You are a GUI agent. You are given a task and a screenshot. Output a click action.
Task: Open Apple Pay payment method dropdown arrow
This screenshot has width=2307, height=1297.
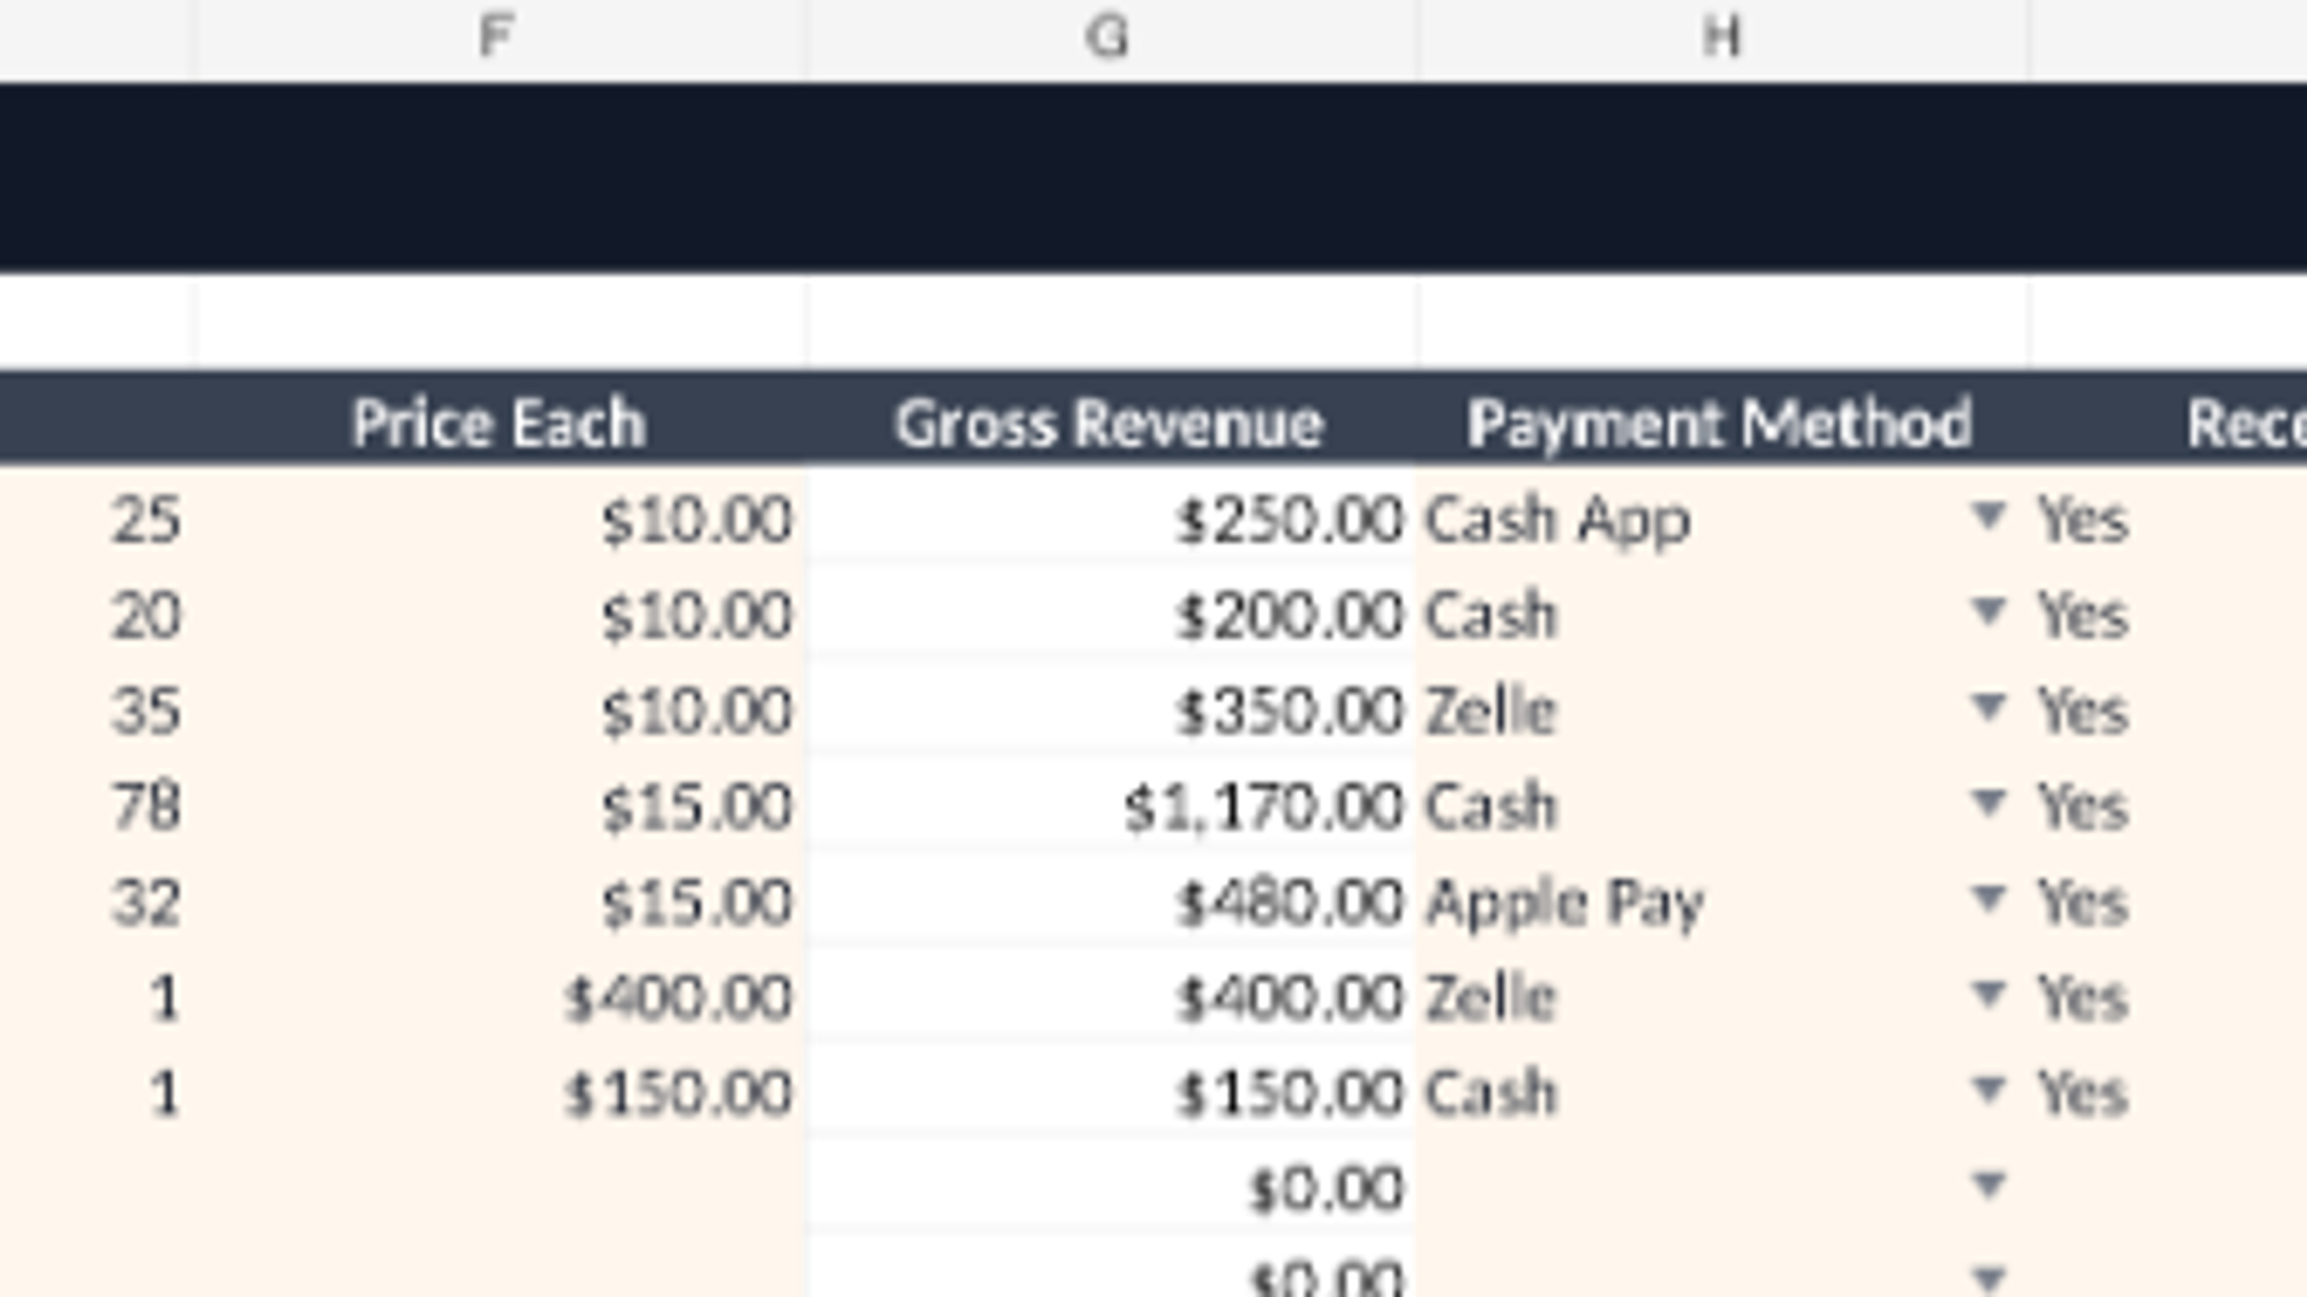(1988, 899)
